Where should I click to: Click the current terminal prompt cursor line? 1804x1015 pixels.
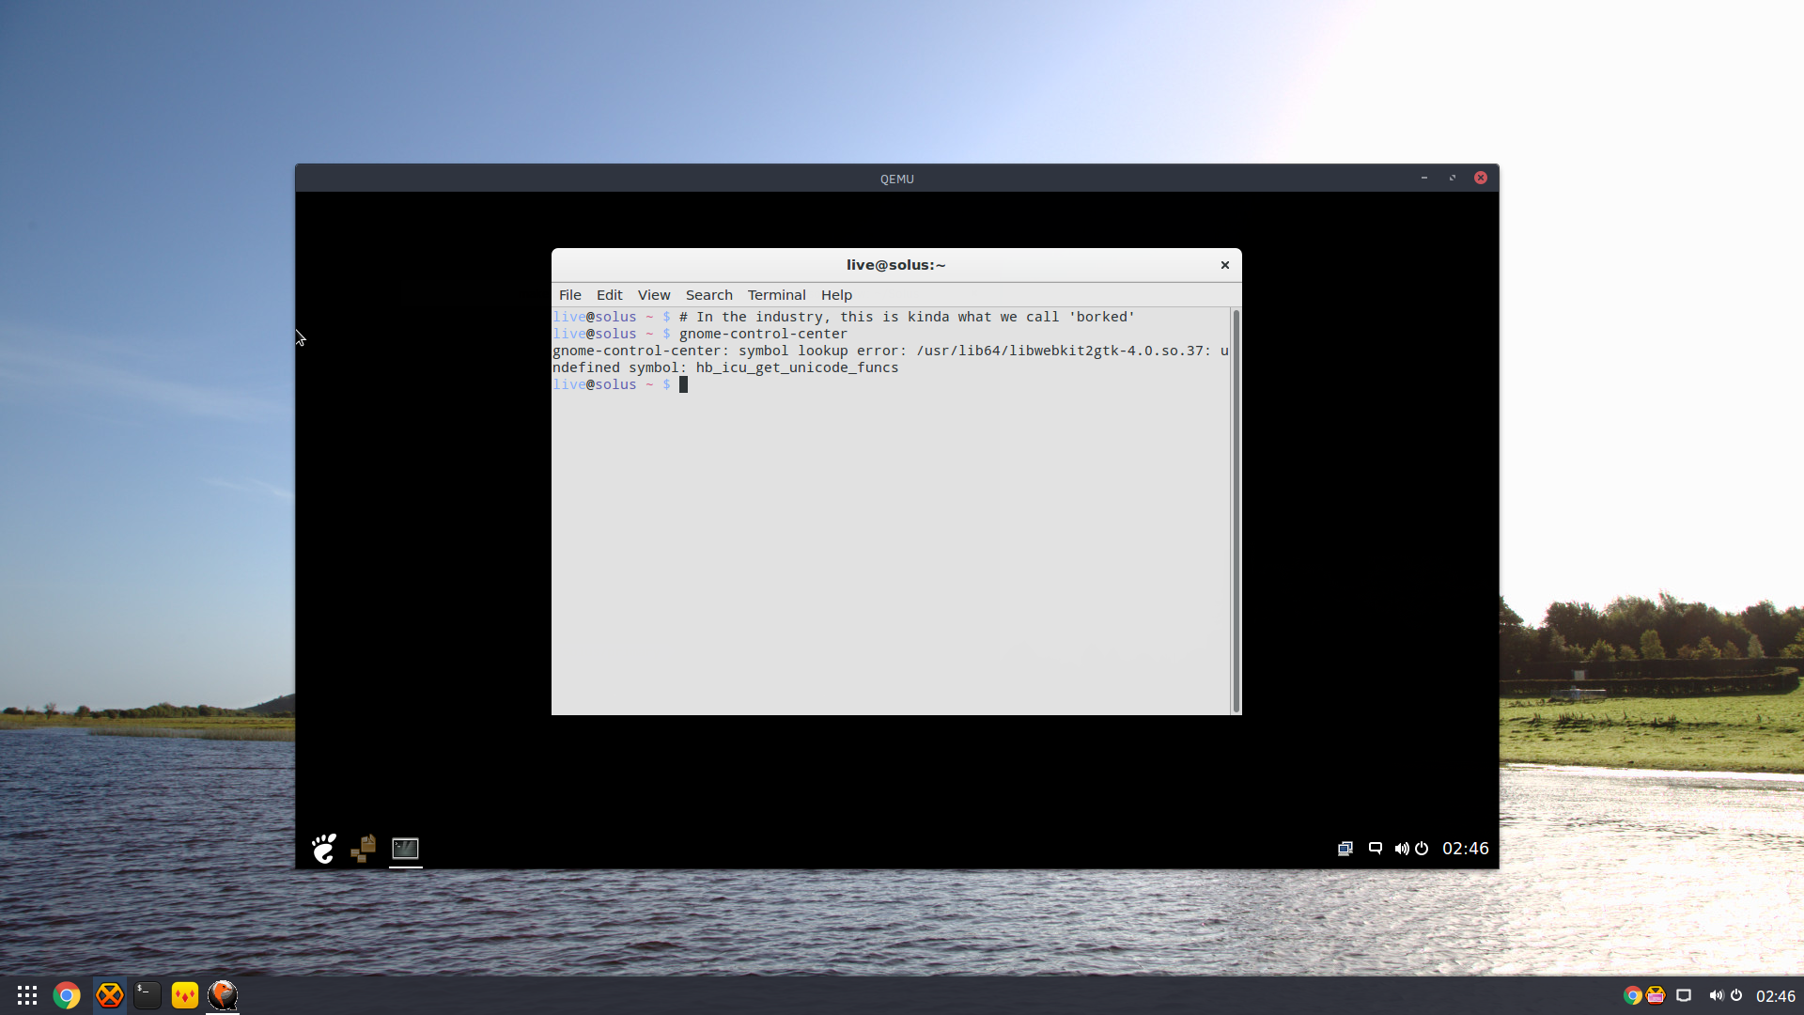(620, 384)
